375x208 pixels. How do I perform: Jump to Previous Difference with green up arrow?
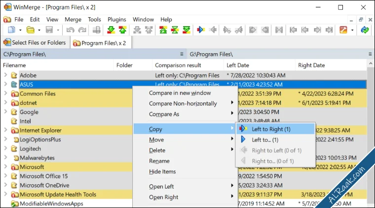[123, 30]
